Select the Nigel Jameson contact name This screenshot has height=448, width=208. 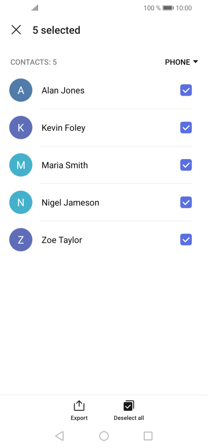[71, 202]
